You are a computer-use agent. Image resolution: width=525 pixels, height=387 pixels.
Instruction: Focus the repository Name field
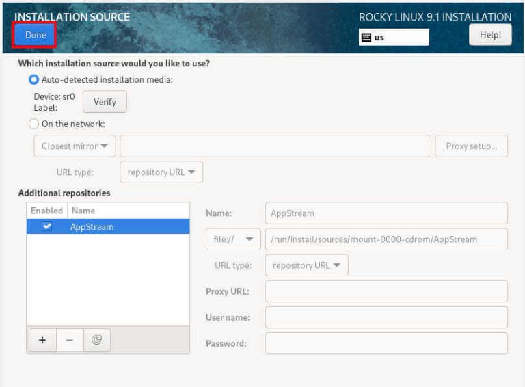(x=386, y=213)
